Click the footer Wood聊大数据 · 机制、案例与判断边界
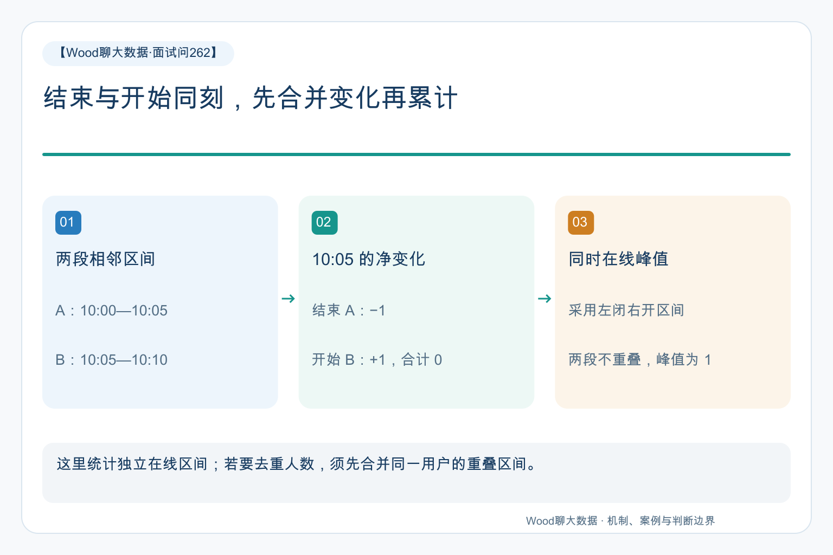The image size is (833, 555). 620,521
